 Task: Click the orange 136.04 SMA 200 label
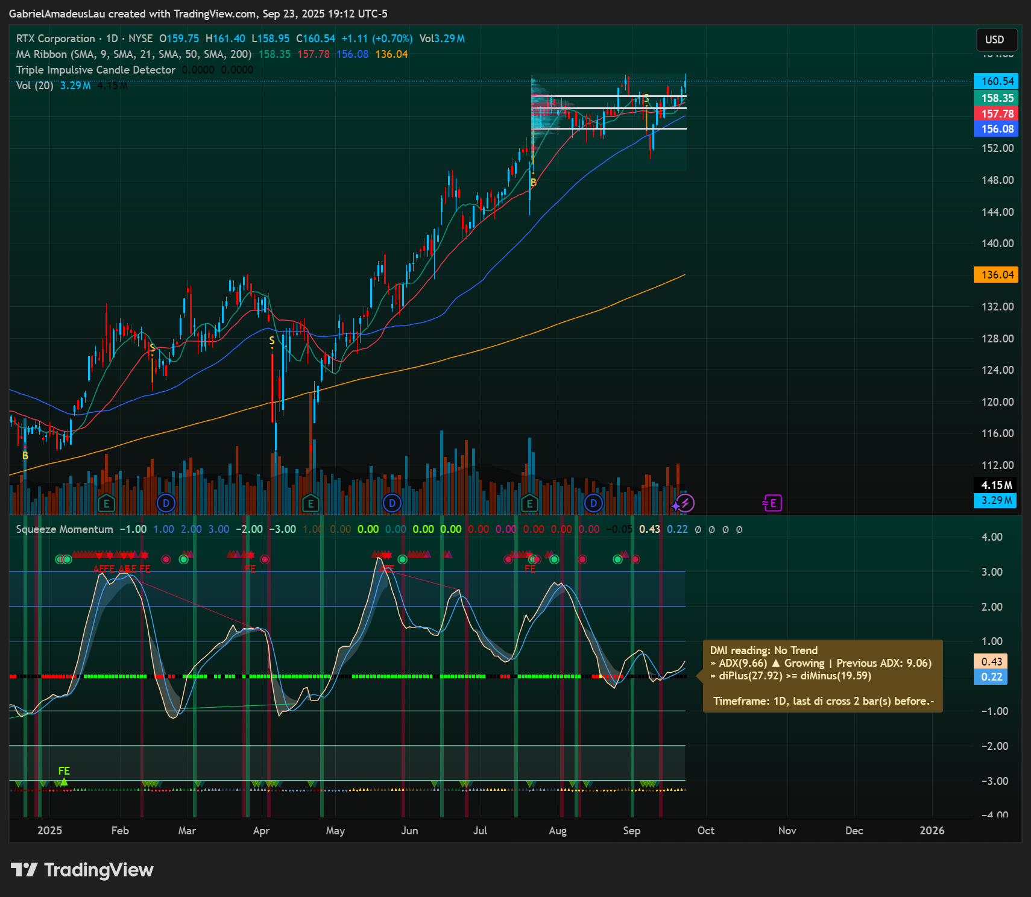coord(996,275)
